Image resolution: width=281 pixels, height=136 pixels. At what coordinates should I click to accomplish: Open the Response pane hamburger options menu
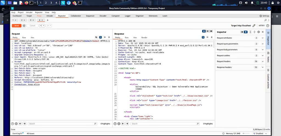[x=212, y=37]
